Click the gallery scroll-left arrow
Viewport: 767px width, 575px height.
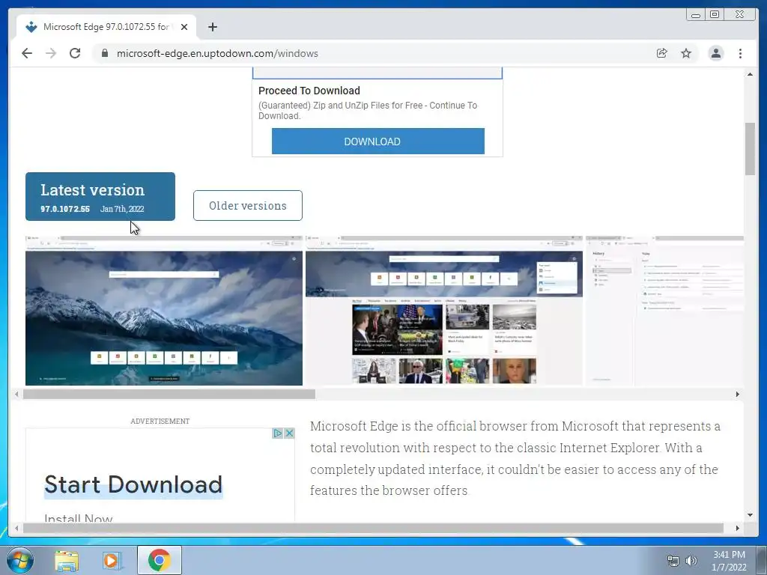(16, 394)
